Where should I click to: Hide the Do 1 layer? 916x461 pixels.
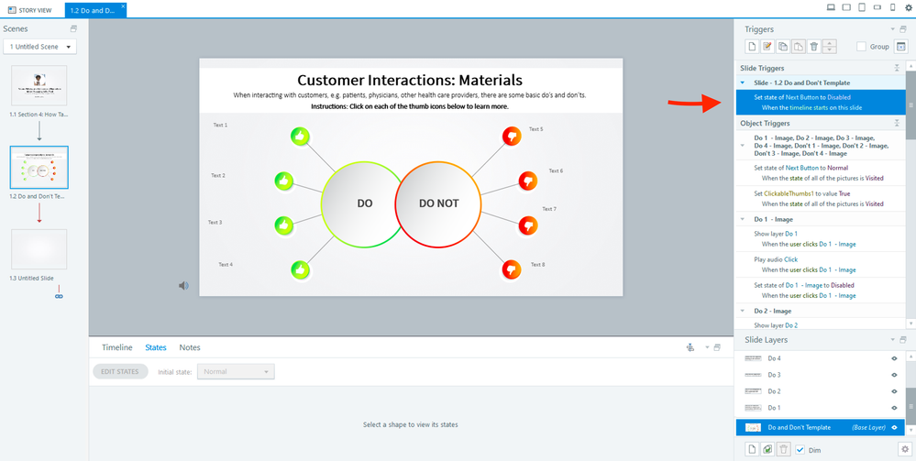[x=894, y=408]
